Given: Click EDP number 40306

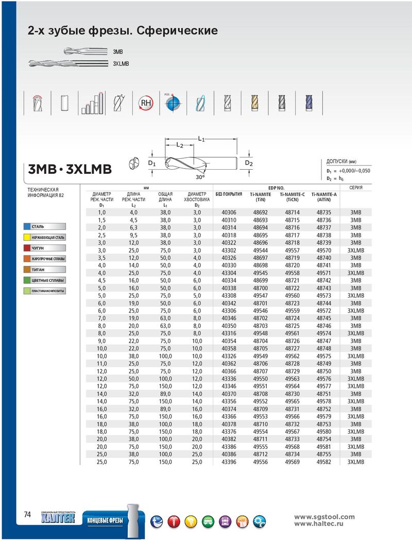Looking at the screenshot, I should click(x=229, y=212).
